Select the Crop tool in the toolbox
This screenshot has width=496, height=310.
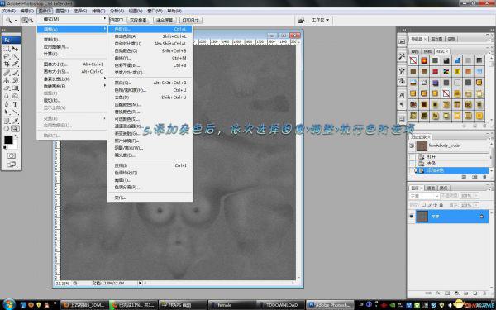[7, 64]
